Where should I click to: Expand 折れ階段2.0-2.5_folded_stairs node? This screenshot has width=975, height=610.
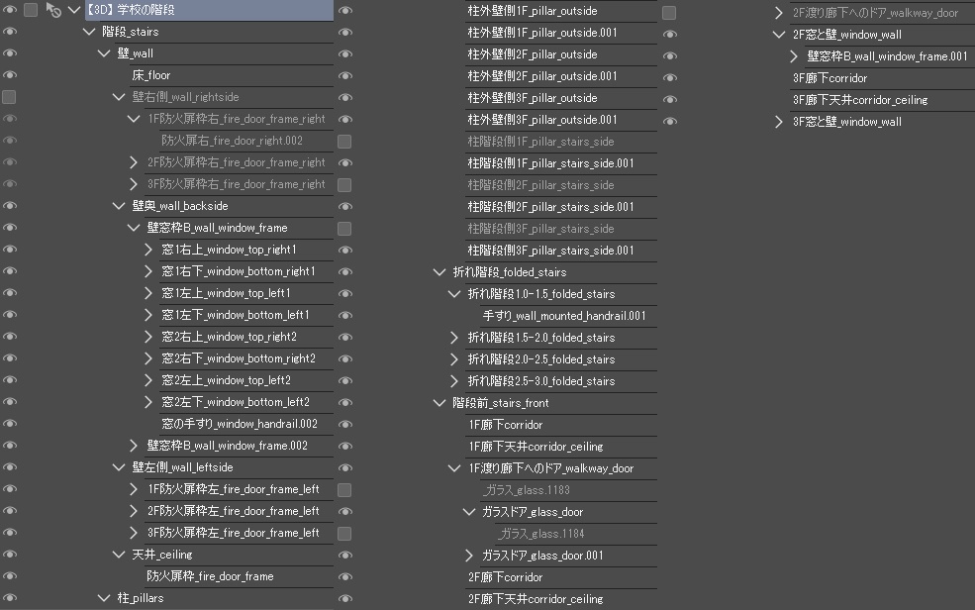(x=454, y=358)
